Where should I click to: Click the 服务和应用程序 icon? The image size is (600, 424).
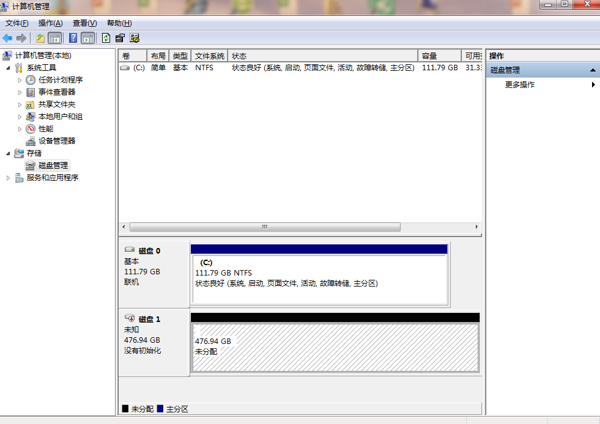pos(19,178)
